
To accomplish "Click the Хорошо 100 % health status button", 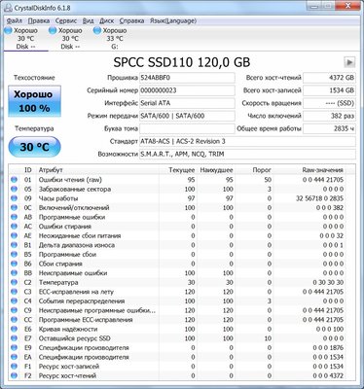I will click(34, 101).
